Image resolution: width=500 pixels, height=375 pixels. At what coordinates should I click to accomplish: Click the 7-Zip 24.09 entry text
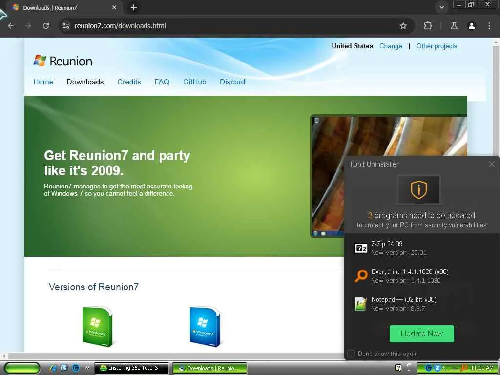point(387,244)
